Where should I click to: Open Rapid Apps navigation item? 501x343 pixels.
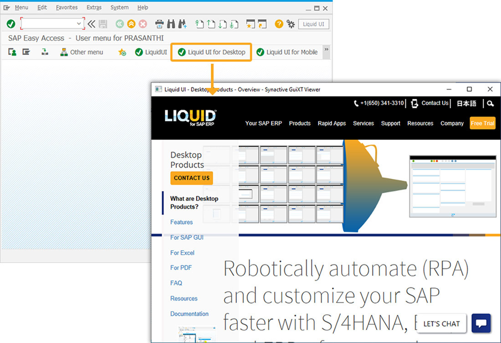pos(332,123)
